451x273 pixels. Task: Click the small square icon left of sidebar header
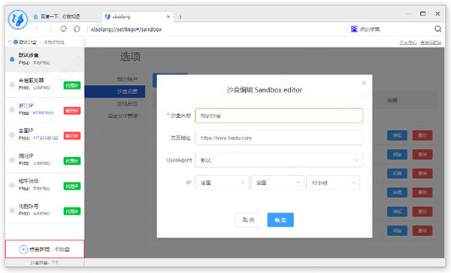tap(10, 42)
